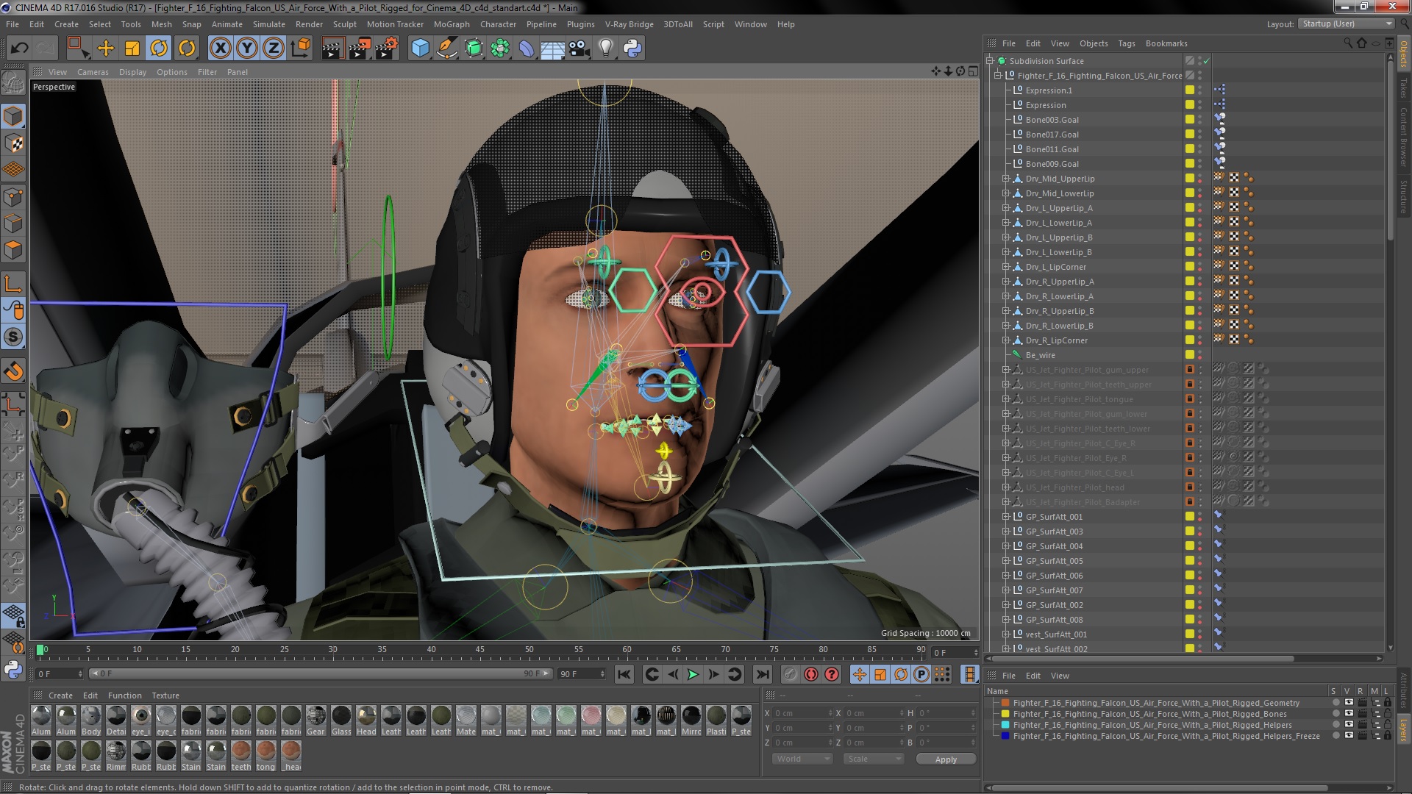Expand the Drv_L_LipCorner object
1412x794 pixels.
(x=1006, y=267)
